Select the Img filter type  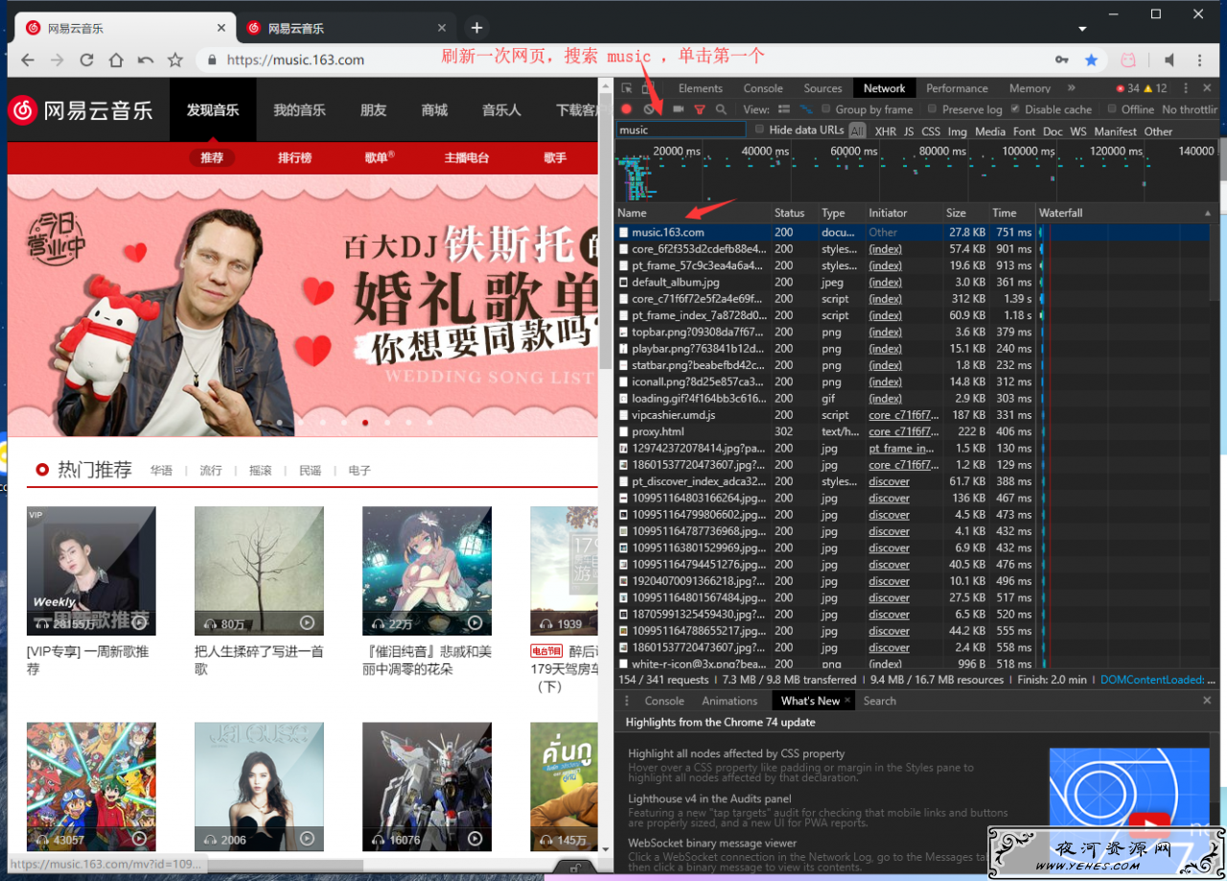click(x=958, y=131)
